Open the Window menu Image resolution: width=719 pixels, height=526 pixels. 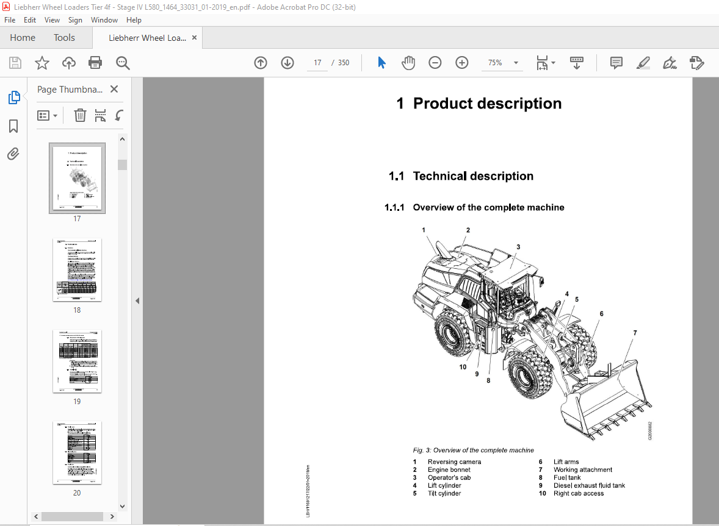click(x=104, y=20)
